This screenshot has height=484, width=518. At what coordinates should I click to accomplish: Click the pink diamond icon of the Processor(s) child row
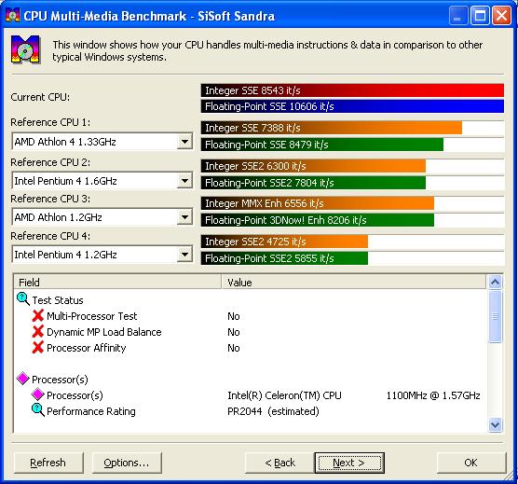coord(37,394)
